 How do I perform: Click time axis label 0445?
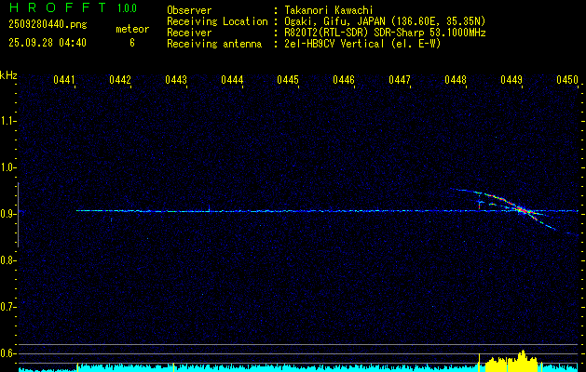[288, 80]
